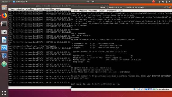This screenshot has width=172, height=97.
Task: Click '53 updates can be installed immediately' line
Action: [91, 68]
